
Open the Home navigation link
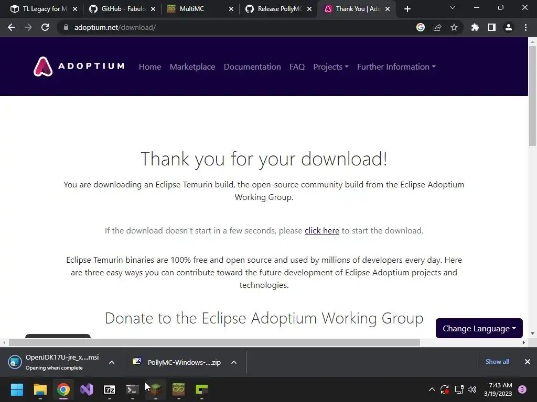coord(150,66)
